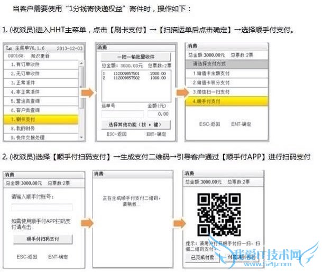Choose 2.储值卡积分支付 payment option

click(227, 83)
